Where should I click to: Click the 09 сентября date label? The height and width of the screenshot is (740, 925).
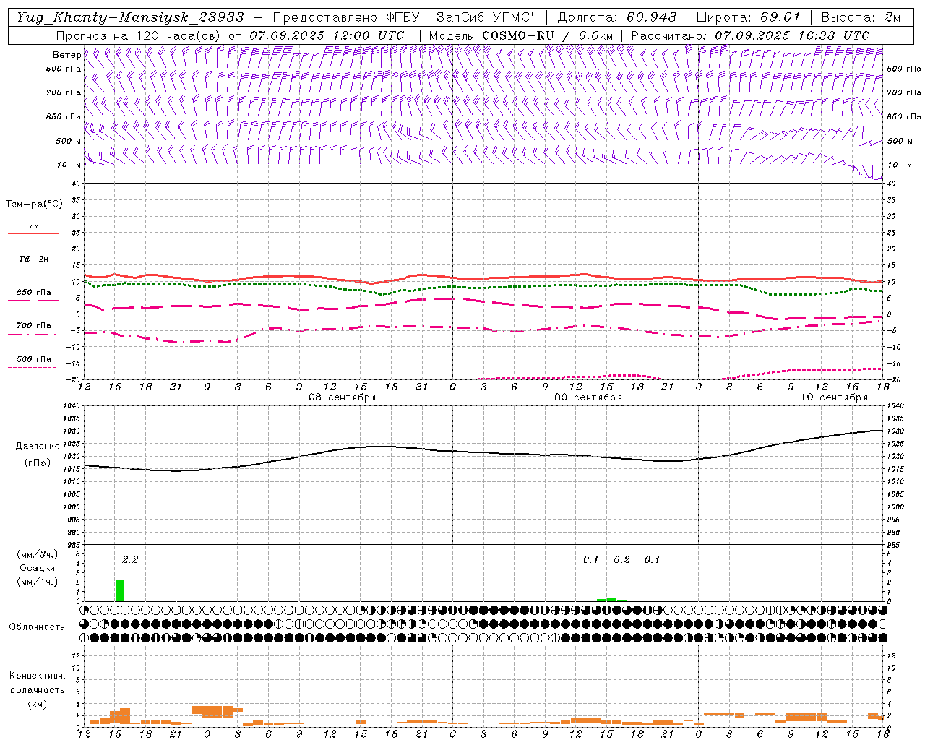(x=588, y=397)
